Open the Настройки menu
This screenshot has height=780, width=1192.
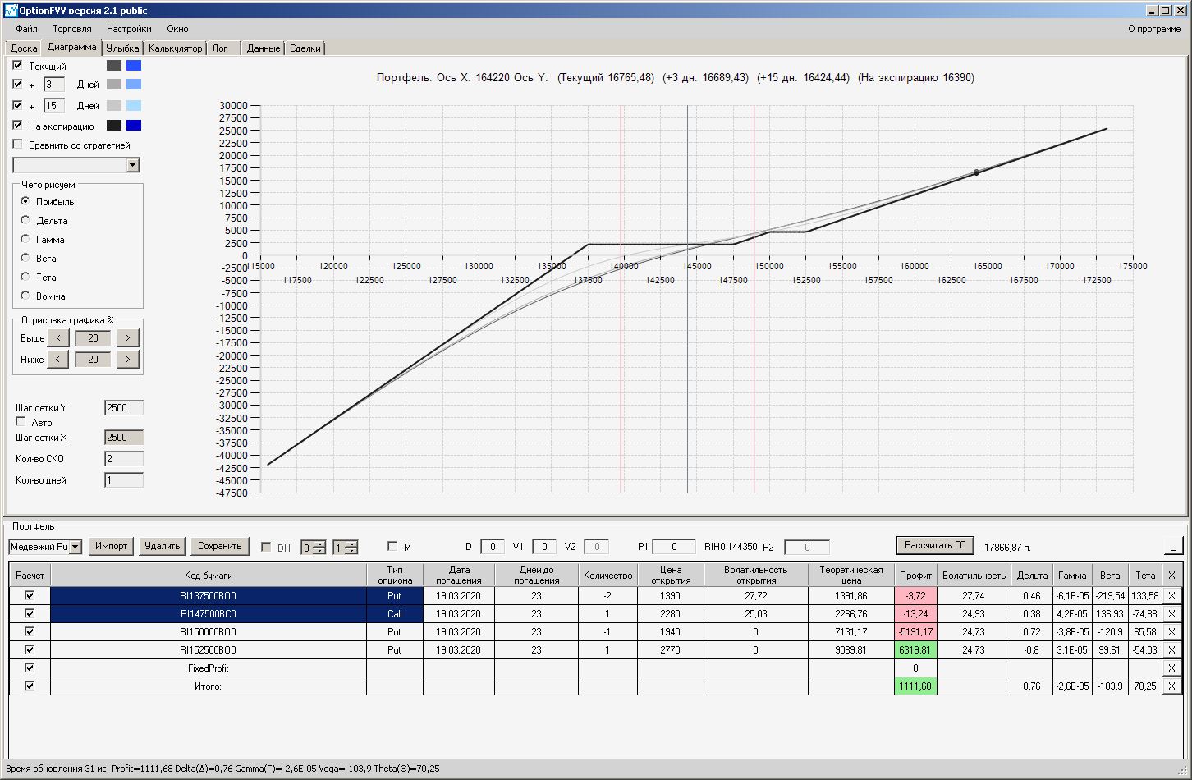click(129, 29)
